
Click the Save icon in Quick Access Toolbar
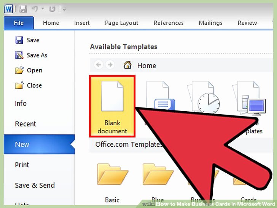(x=23, y=9)
